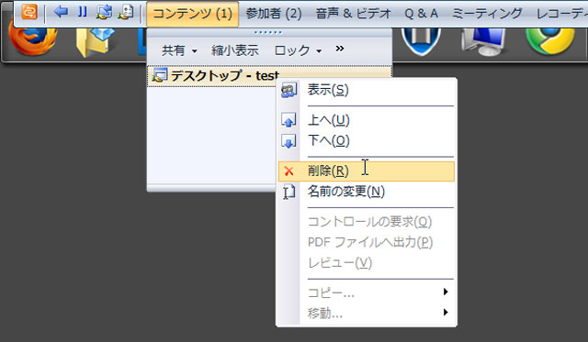This screenshot has height=342, width=588.
Task: Pause sharing with the pause icon
Action: pos(83,12)
